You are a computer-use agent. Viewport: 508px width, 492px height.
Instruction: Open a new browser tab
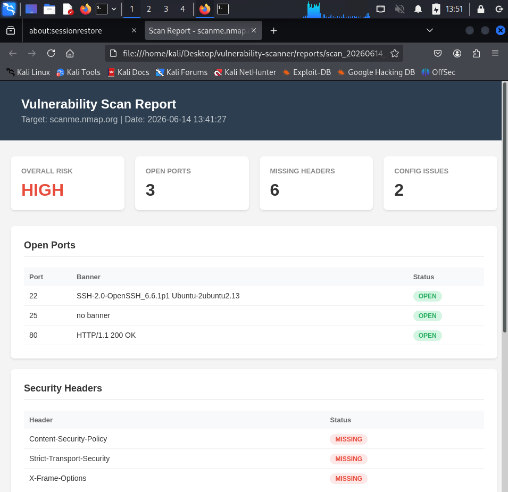274,30
